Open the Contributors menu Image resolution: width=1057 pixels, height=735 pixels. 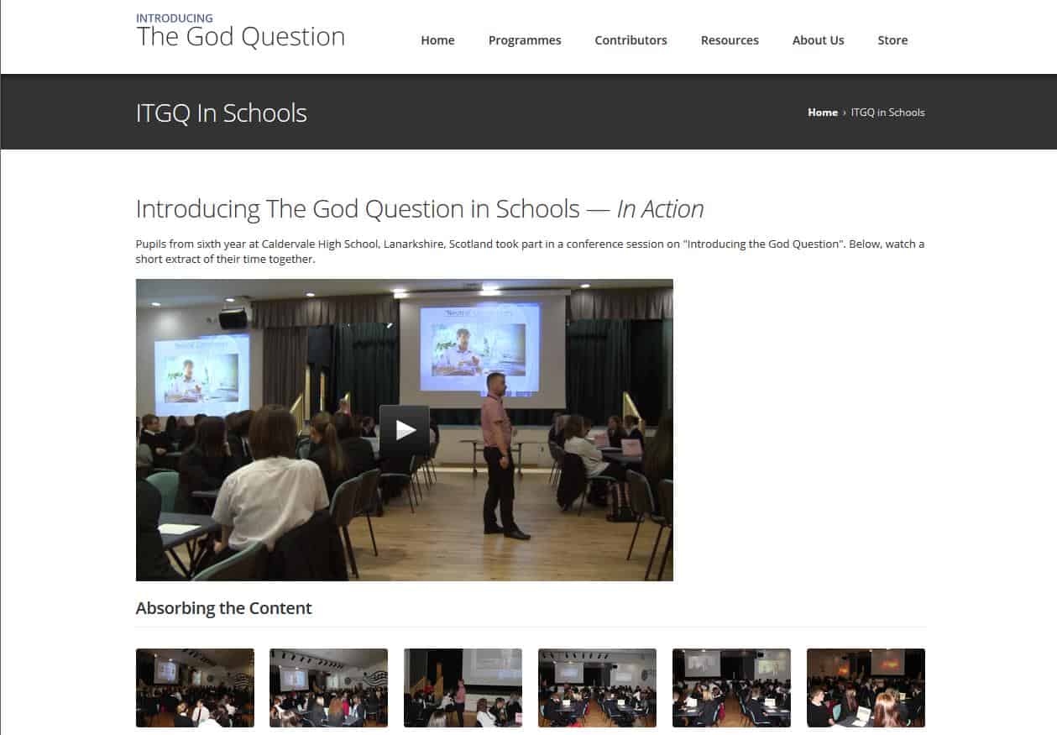click(x=631, y=40)
